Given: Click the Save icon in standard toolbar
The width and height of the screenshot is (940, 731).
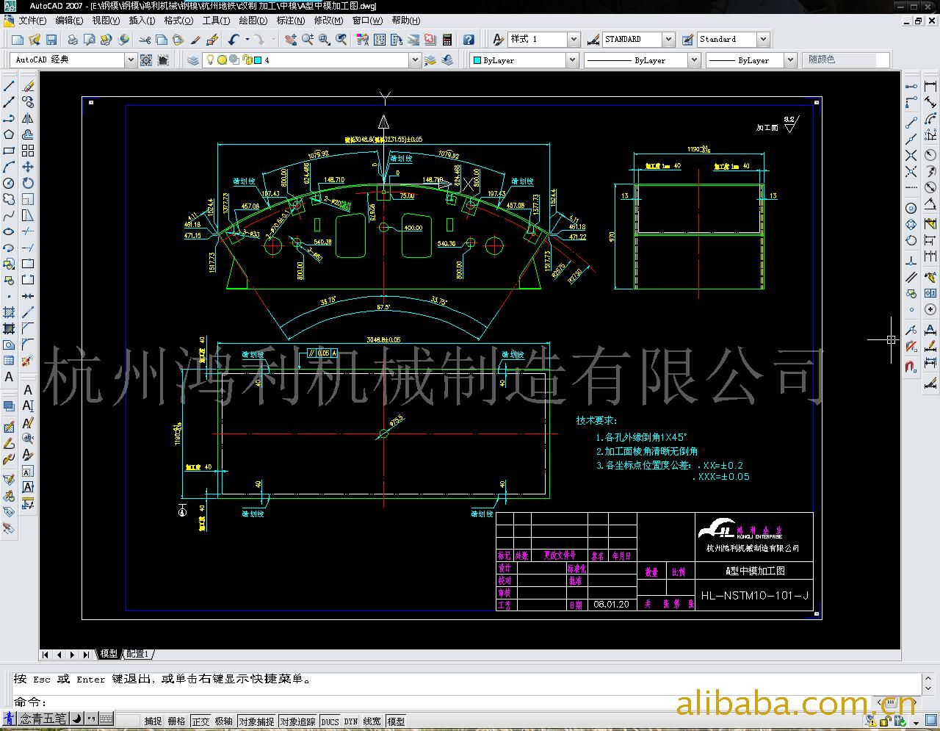Looking at the screenshot, I should [51, 40].
